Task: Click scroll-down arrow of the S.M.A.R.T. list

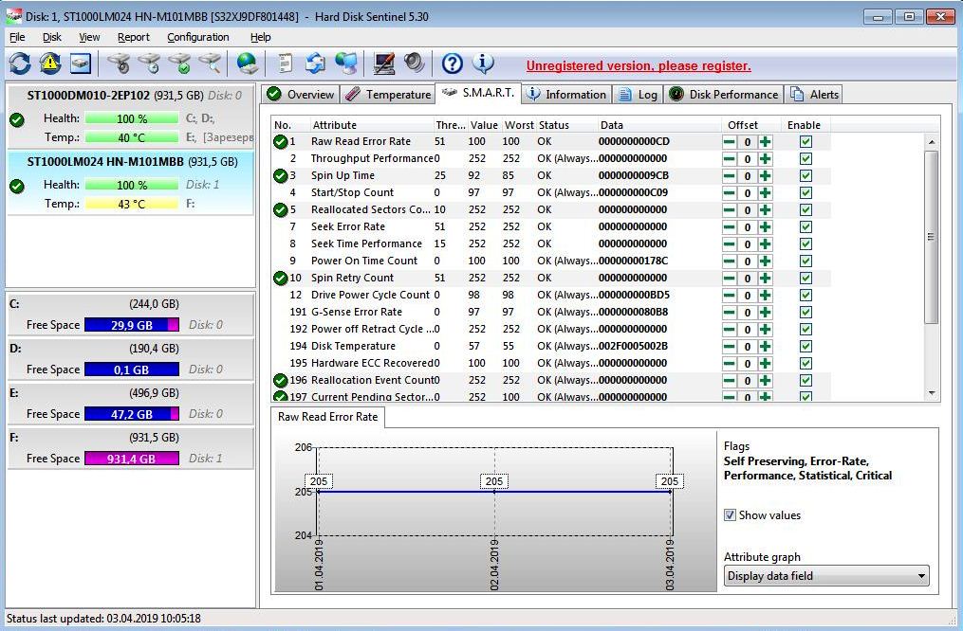Action: tap(932, 393)
